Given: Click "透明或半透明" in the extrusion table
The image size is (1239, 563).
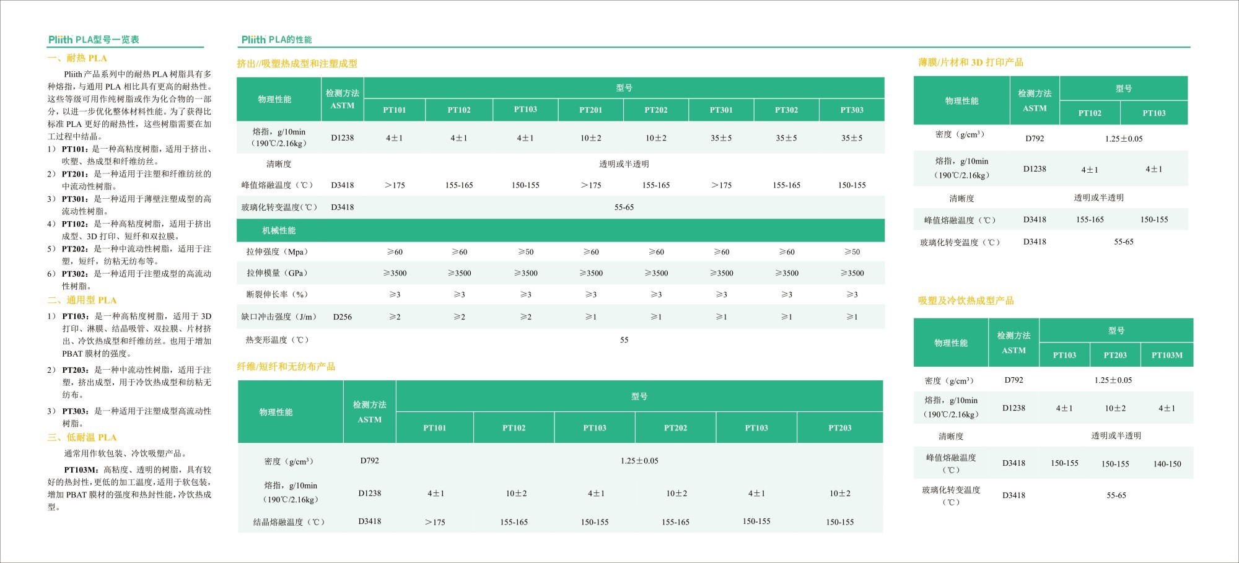Looking at the screenshot, I should click(624, 164).
